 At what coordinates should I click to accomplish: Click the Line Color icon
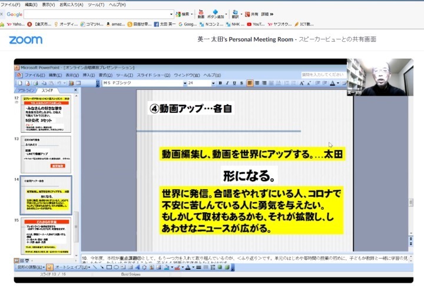pyautogui.click(x=177, y=267)
